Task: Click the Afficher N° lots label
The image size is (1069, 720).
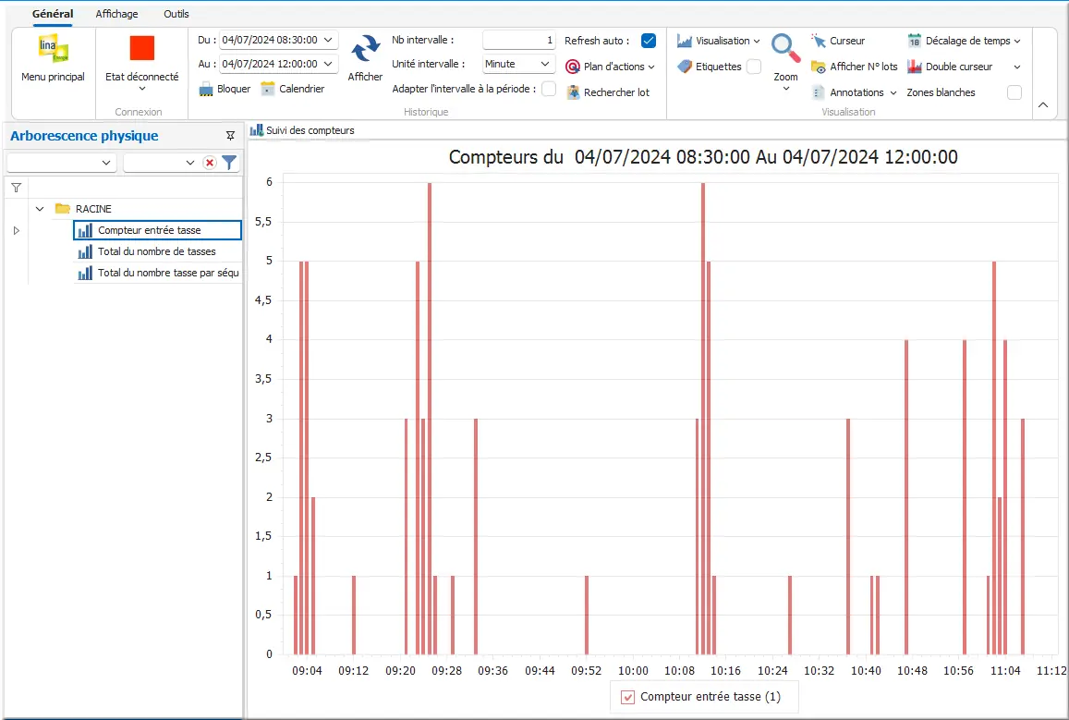Action: [x=864, y=67]
